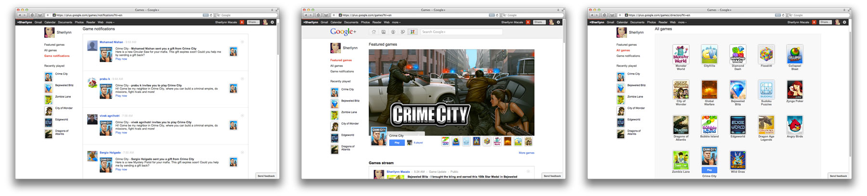Click Share button in middle window top bar

pyautogui.click(x=539, y=22)
